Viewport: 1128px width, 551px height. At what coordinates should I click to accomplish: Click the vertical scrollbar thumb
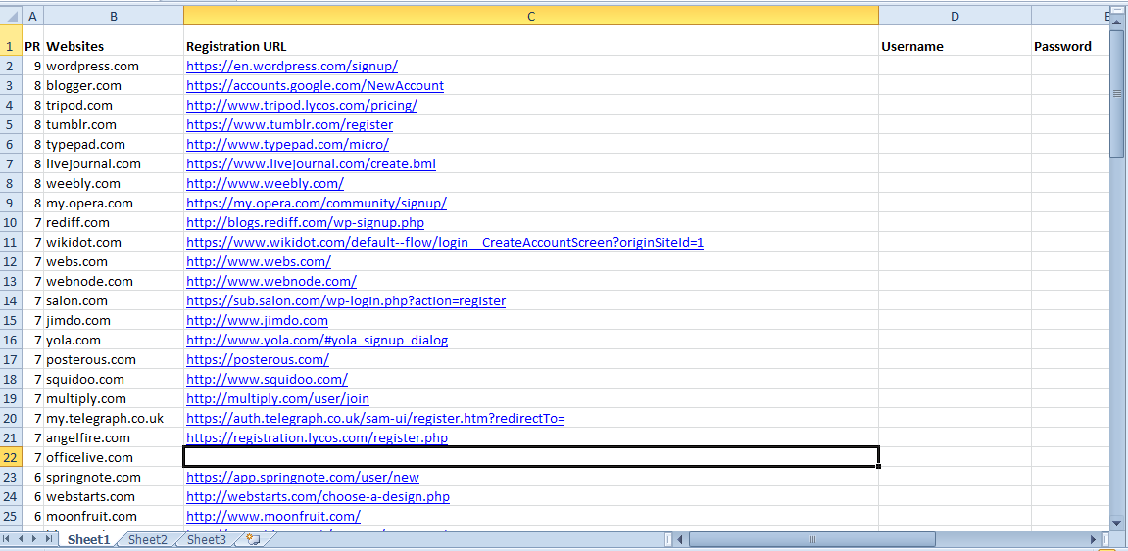[x=1117, y=93]
